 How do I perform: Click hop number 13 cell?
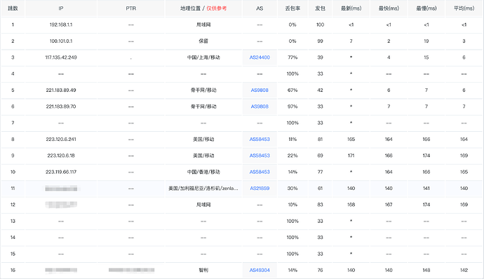pyautogui.click(x=13, y=221)
